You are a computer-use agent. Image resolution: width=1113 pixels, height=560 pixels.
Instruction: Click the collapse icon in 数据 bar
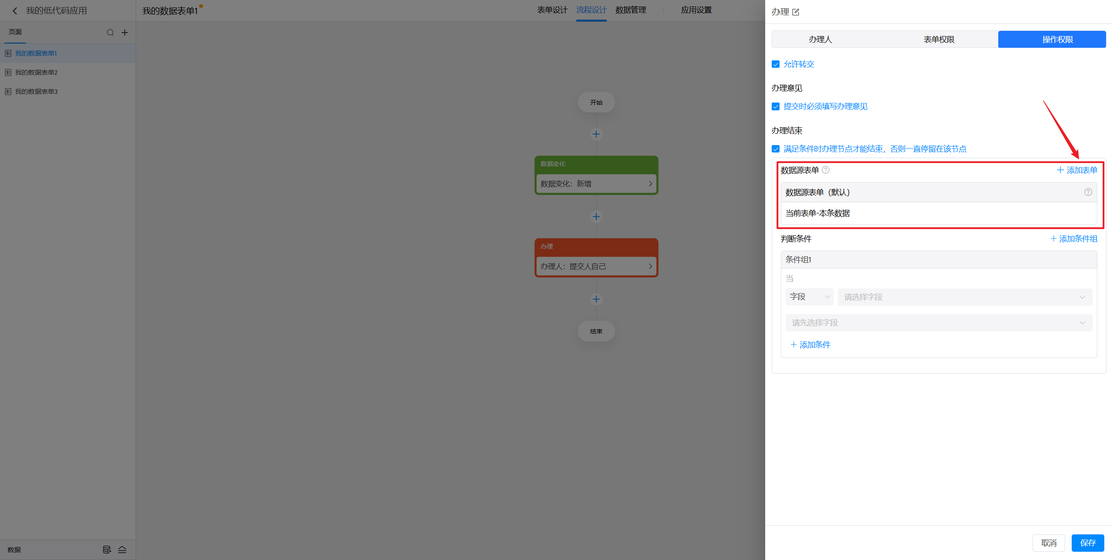pos(122,550)
